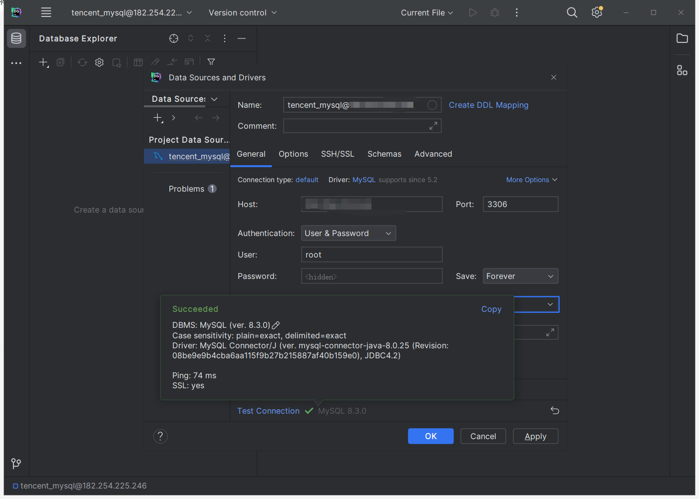Switch to the Options tab

[x=293, y=154]
